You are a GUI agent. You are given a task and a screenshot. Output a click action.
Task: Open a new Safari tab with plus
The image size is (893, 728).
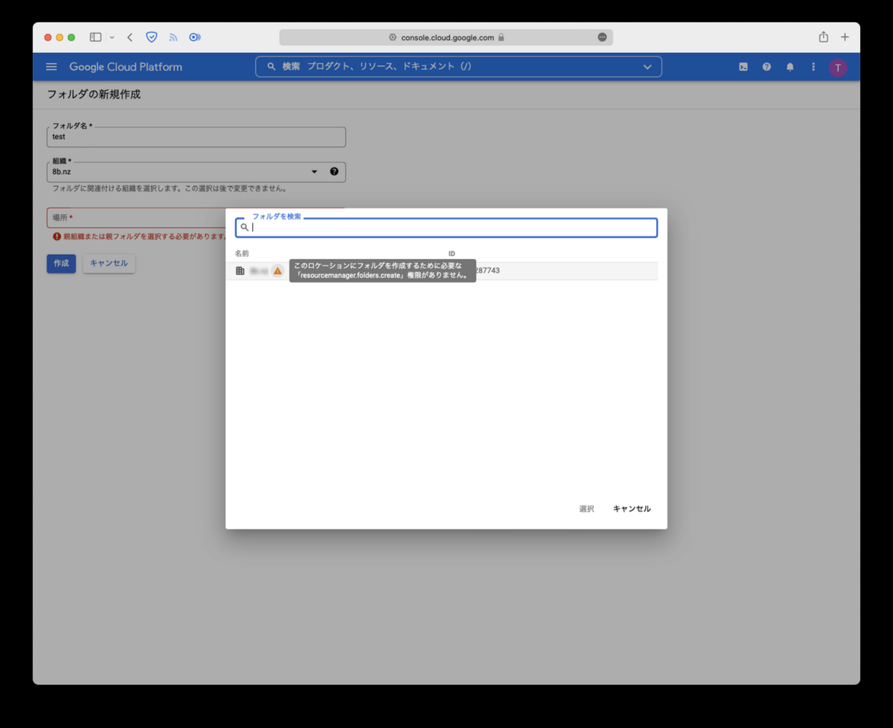[845, 37]
